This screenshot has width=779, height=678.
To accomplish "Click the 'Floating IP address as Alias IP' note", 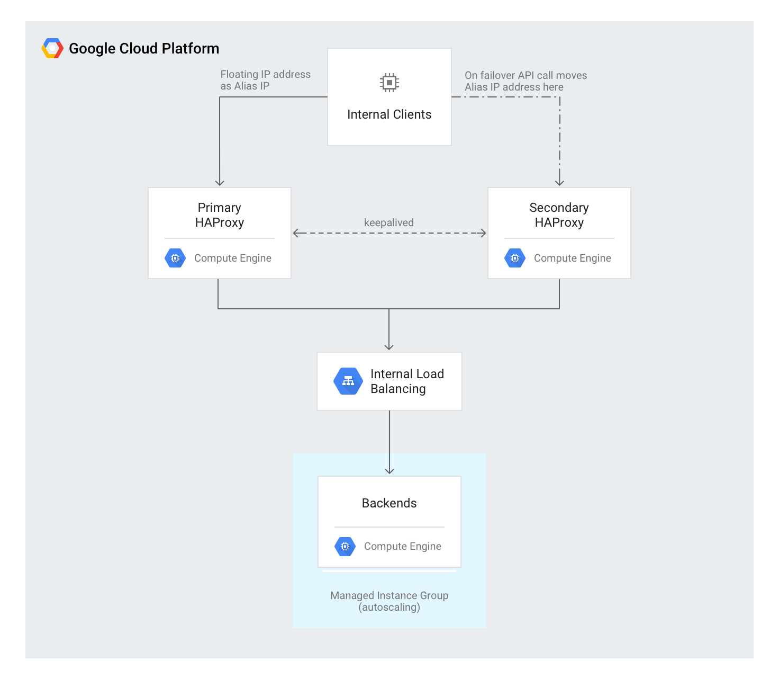I will click(x=266, y=80).
